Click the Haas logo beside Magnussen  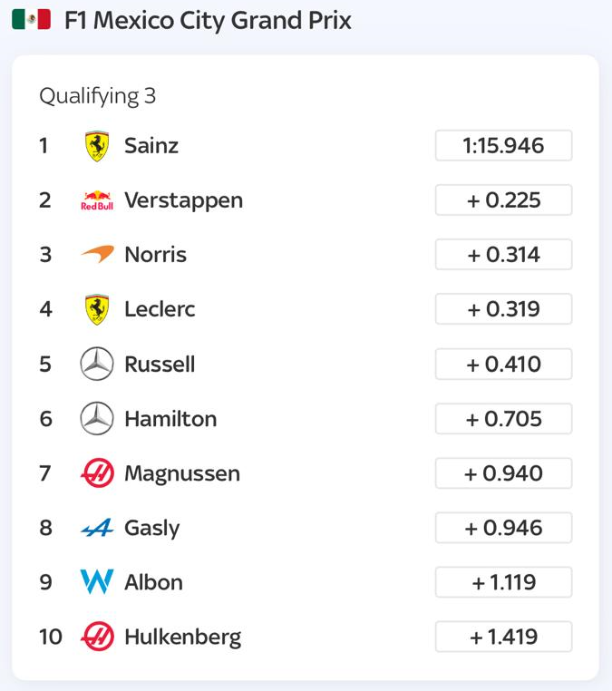pyautogui.click(x=97, y=473)
